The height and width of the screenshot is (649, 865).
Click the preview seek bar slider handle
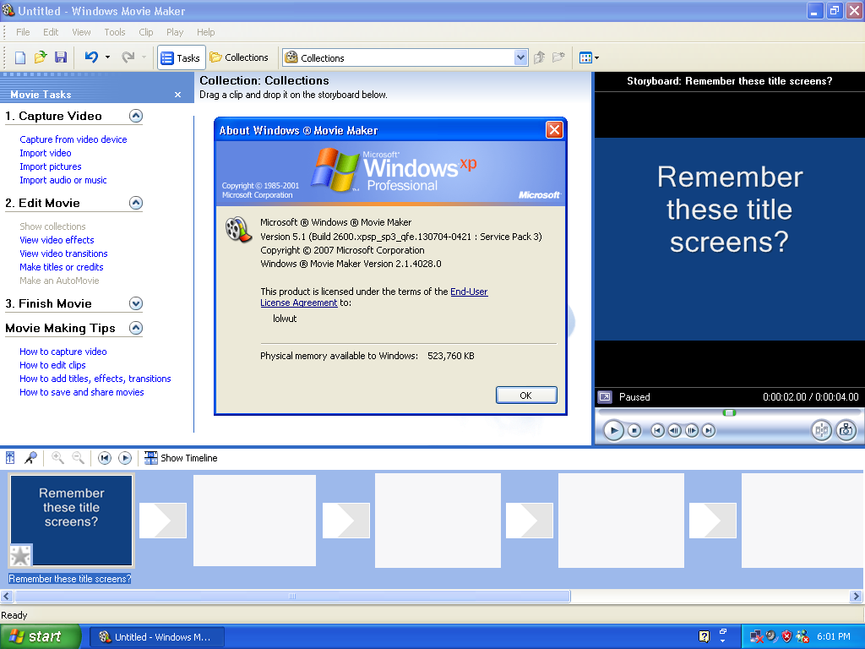pos(729,412)
